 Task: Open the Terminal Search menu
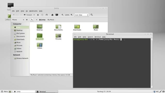[x=90, y=37]
